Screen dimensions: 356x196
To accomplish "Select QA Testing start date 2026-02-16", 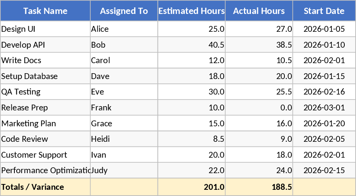I will click(324, 92).
